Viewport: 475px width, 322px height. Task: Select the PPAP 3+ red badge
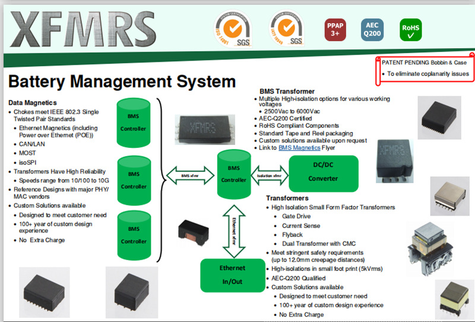click(x=335, y=30)
